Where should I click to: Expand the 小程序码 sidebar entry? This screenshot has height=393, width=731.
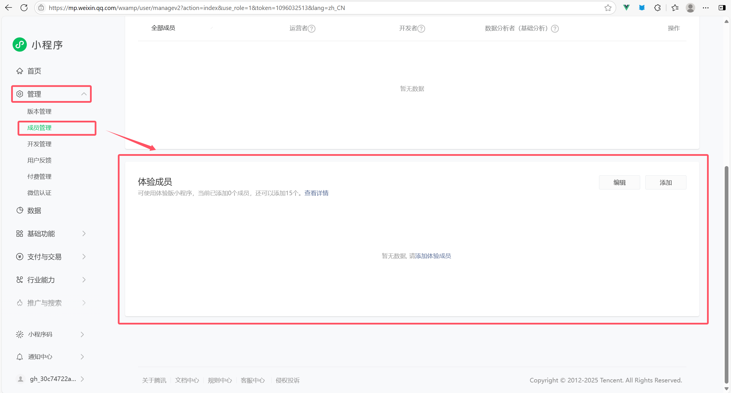coord(82,334)
